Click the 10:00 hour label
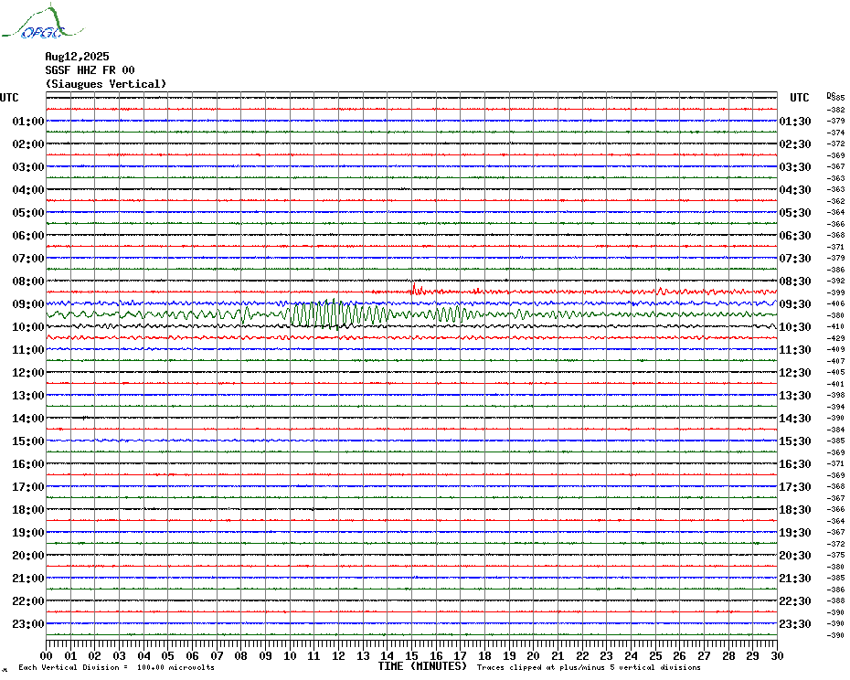 pos(28,327)
